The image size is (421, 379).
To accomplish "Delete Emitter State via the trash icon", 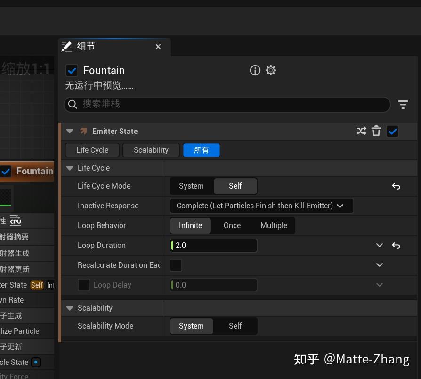I will (376, 131).
